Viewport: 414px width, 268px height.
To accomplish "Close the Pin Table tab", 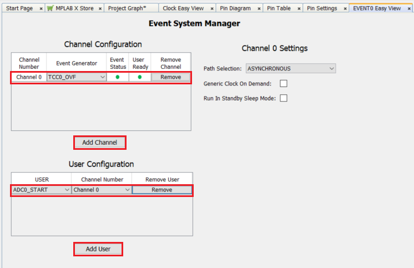I will (297, 9).
